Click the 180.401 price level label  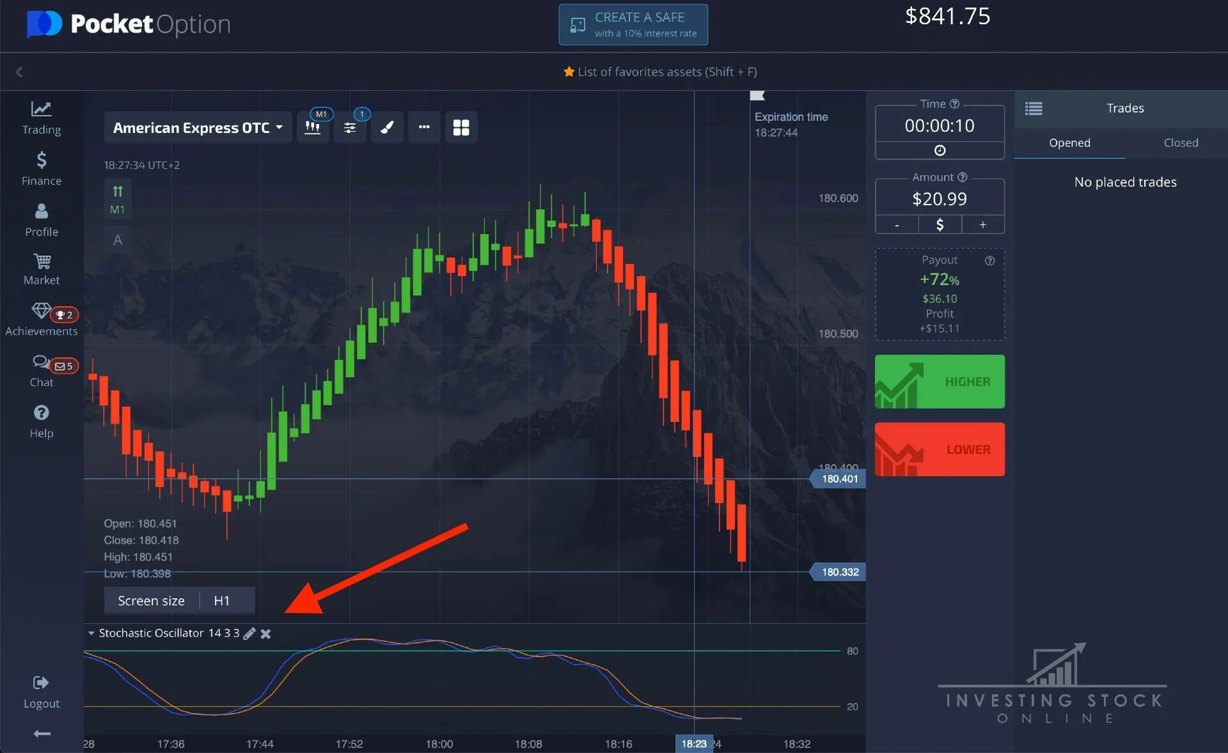pyautogui.click(x=839, y=479)
